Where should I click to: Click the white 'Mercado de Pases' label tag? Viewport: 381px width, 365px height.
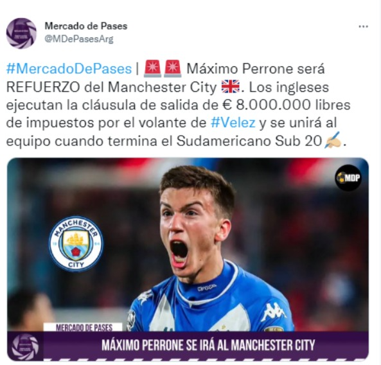pos(83,327)
